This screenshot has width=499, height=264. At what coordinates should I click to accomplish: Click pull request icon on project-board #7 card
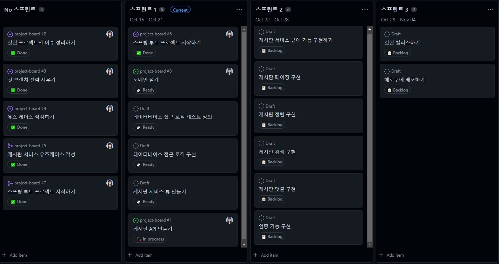[10, 183]
